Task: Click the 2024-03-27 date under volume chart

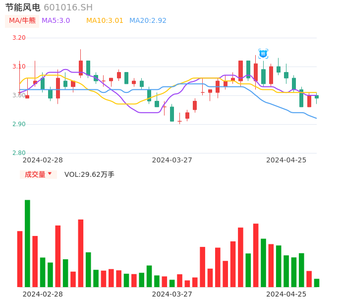Action: [172, 294]
